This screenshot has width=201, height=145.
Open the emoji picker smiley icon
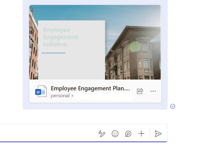click(115, 134)
